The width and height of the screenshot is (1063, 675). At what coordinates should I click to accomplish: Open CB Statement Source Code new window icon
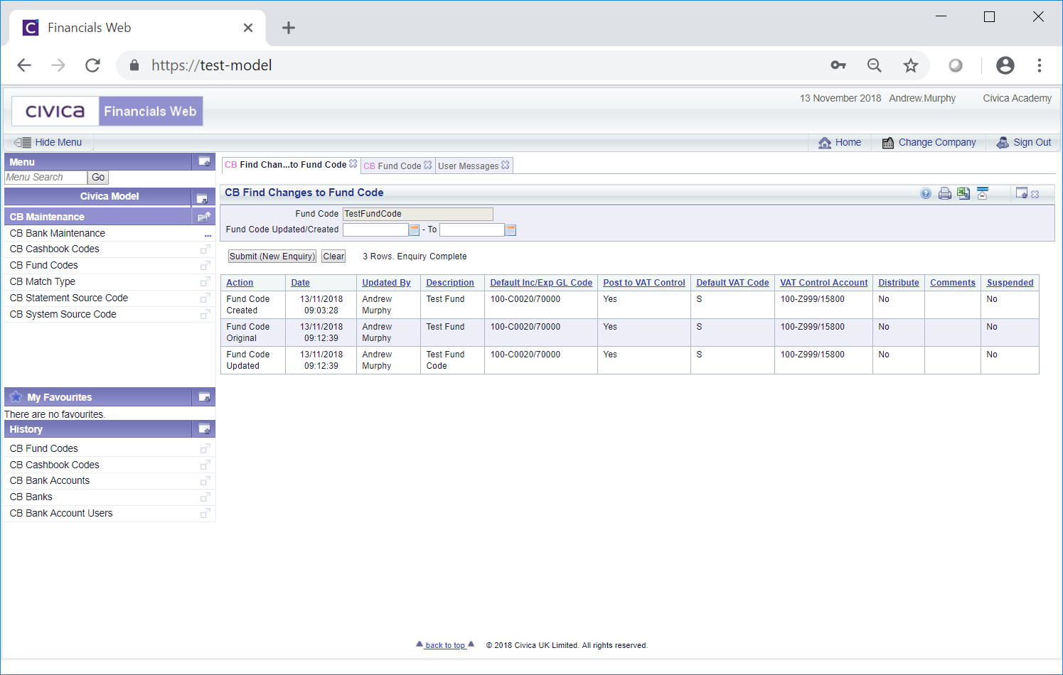coord(205,298)
